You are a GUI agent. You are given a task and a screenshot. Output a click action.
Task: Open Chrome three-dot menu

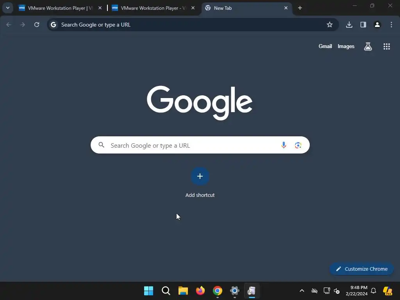391,25
